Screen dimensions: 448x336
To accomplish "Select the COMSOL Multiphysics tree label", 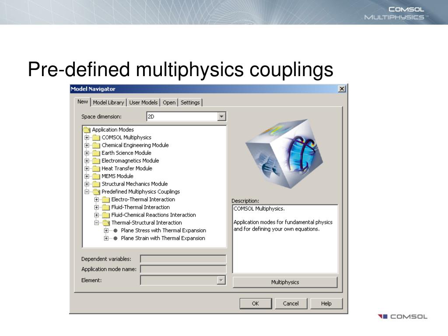I will tap(126, 138).
